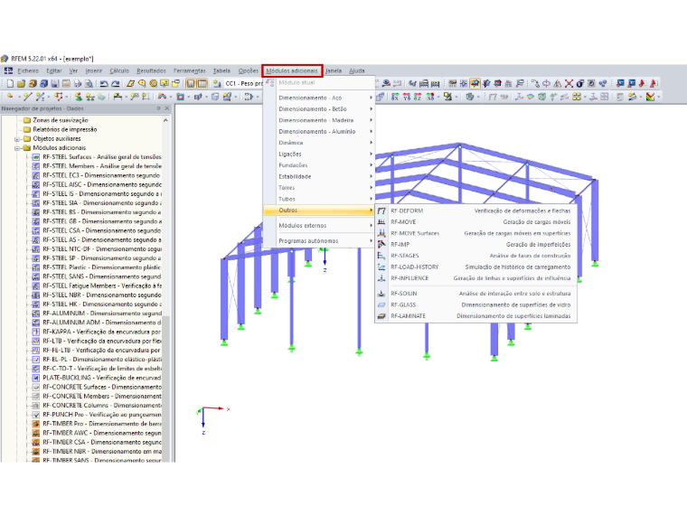Screen dimensions: 687x515
Task: Select the Outros menu entry
Action: coord(319,211)
